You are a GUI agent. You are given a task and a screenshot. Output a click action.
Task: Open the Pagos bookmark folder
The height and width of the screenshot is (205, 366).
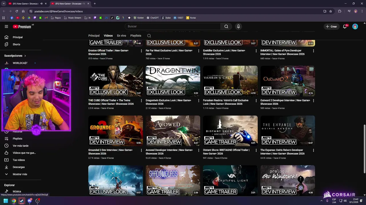[56, 18]
